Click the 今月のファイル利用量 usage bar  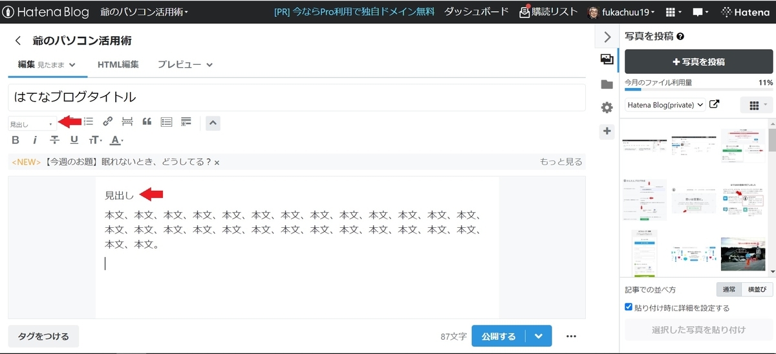coord(698,89)
